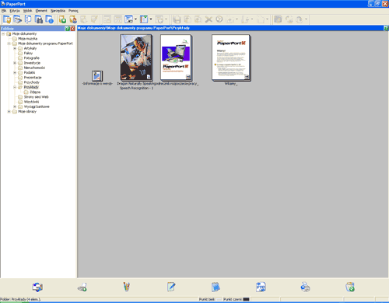Expand the Moje obrazy tree node
389x303 pixels.
pyautogui.click(x=9, y=112)
